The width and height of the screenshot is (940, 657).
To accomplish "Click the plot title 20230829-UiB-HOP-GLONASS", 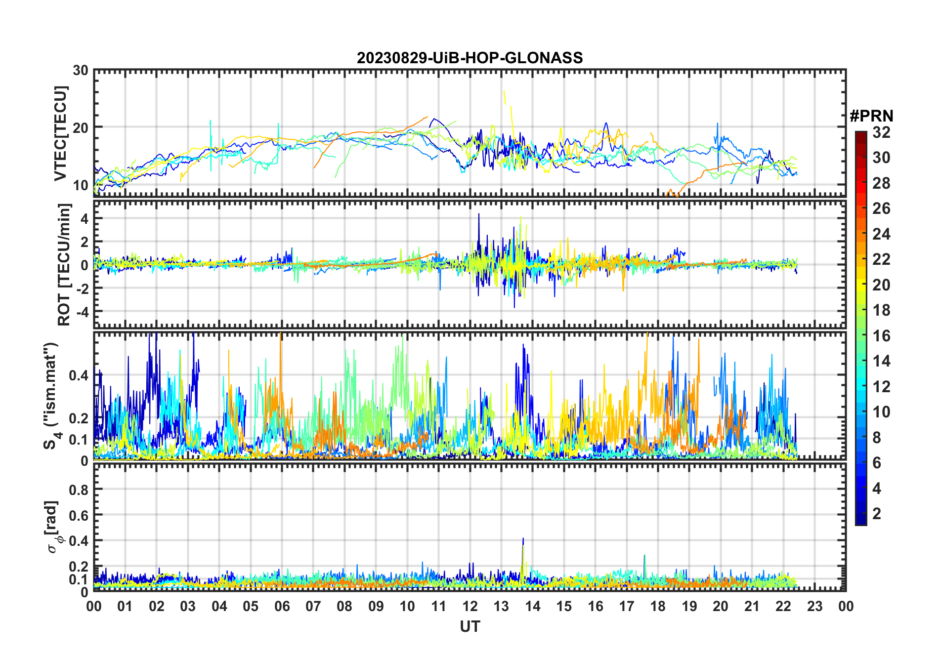I will click(470, 58).
